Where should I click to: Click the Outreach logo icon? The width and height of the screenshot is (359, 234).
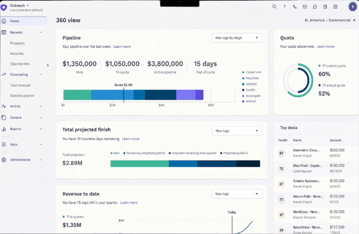[x=3, y=7]
